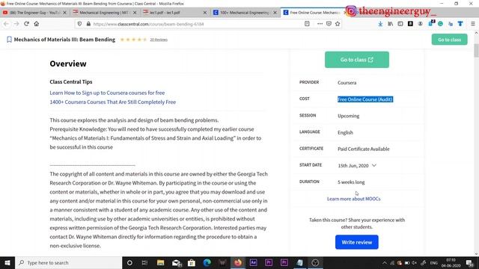Open the Windows Start menu
The image size is (479, 269).
click(x=7, y=262)
